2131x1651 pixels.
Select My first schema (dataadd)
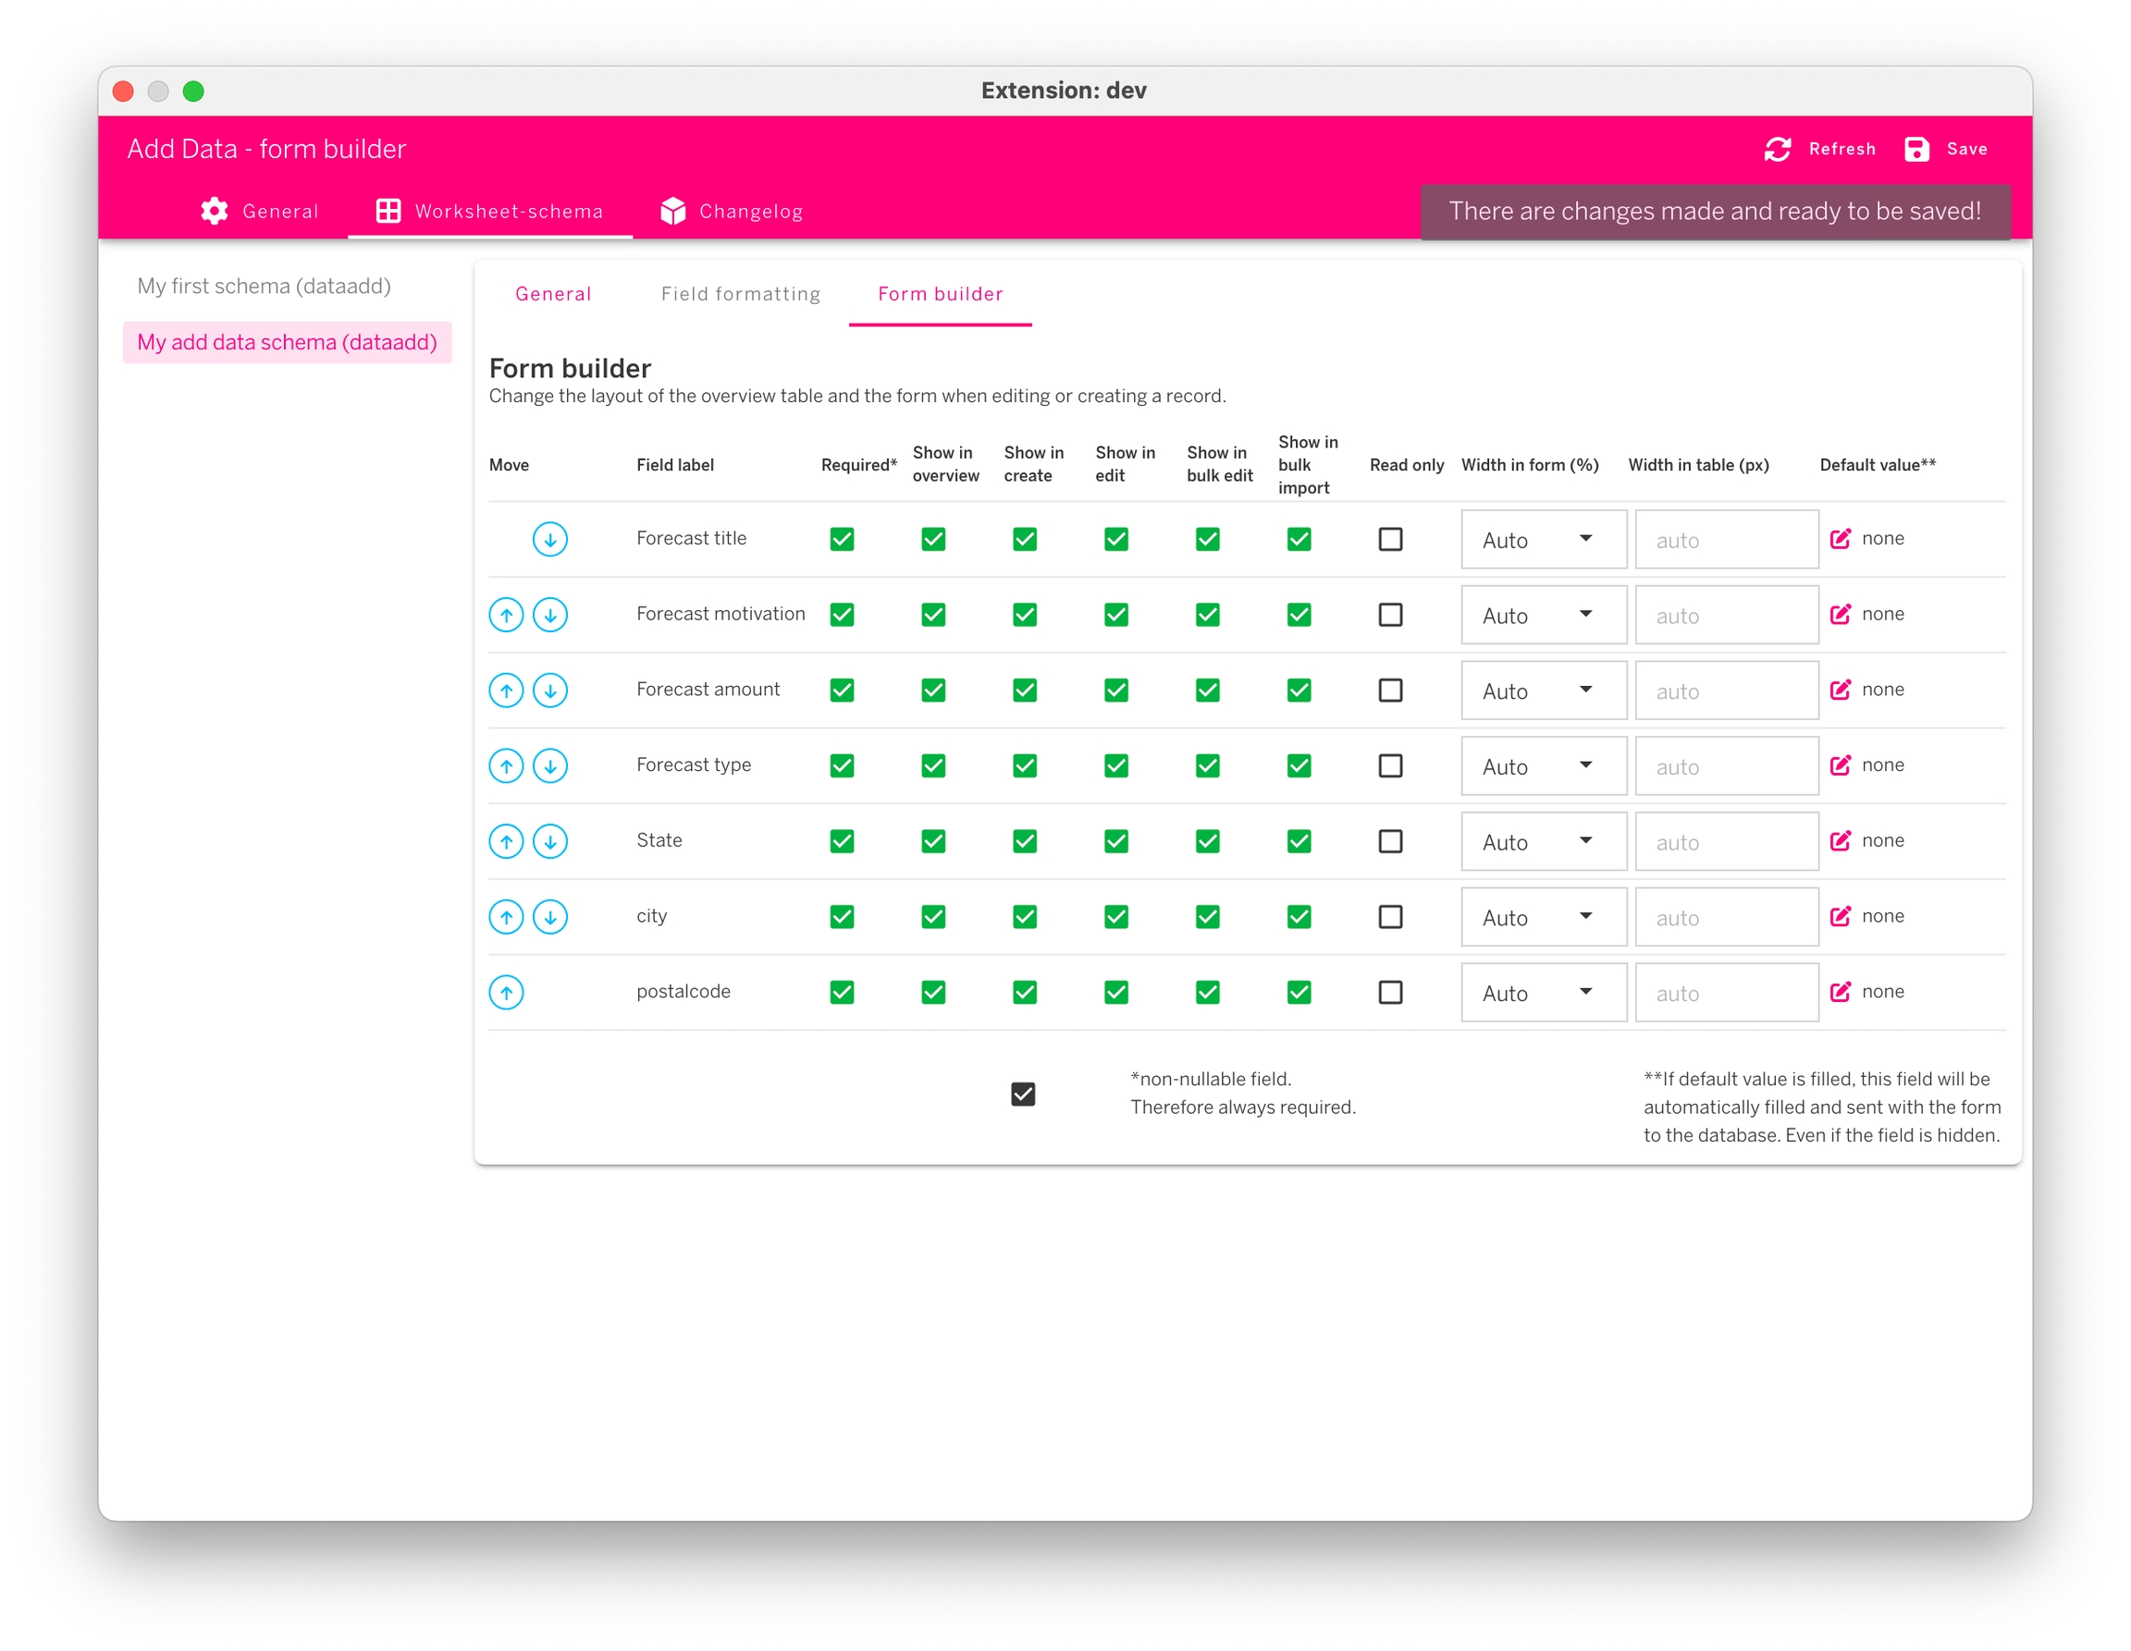[264, 286]
